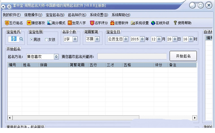Open the hour 16 dropdown
215x133 pixels.
click(x=191, y=39)
